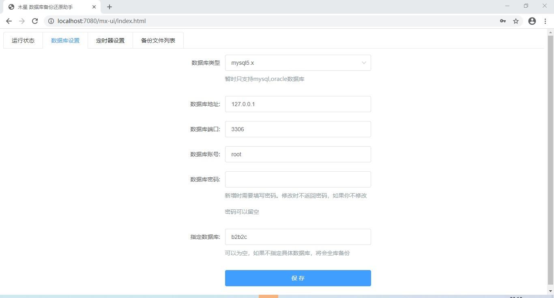Close the 木星 数据库备份还原助手 tab
This screenshot has width=554, height=298.
pos(94,7)
